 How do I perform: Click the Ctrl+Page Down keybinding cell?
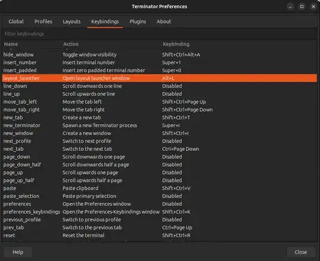[x=180, y=149]
